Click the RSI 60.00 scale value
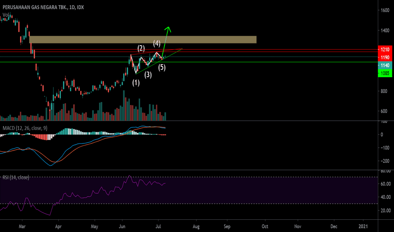Image resolution: width=394 pixels, height=232 pixels. coord(386,184)
